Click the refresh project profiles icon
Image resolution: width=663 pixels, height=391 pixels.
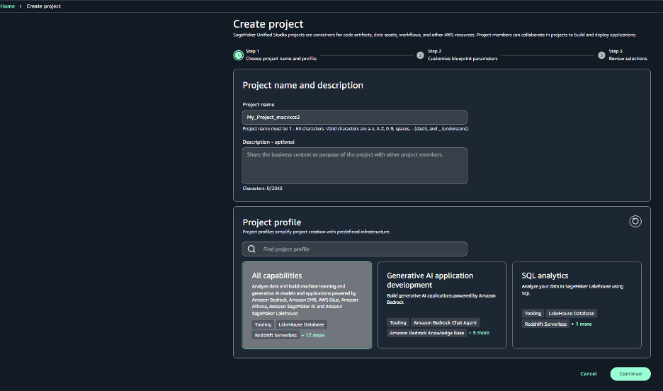coord(635,222)
